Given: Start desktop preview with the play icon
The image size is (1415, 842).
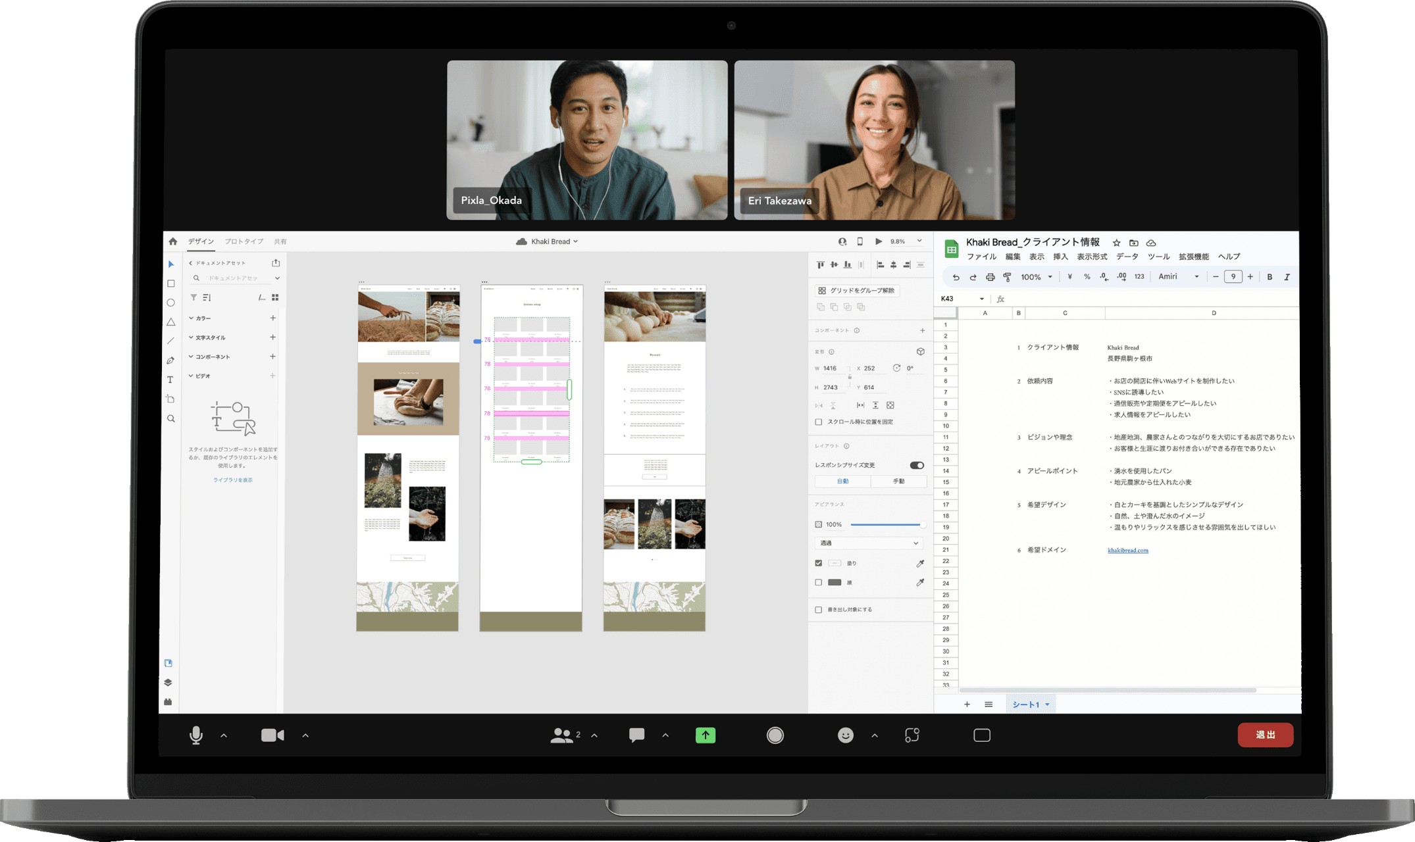Looking at the screenshot, I should point(879,241).
